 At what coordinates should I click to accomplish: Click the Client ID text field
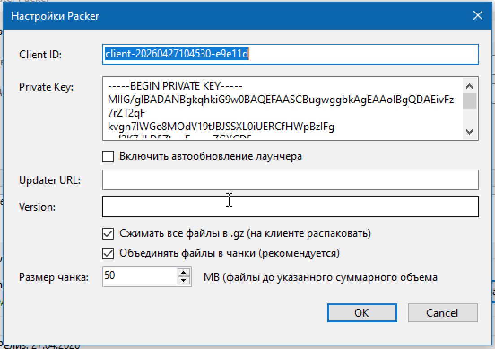point(290,54)
